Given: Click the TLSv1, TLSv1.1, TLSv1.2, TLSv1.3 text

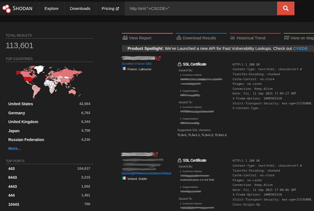Looking at the screenshot, I should (x=202, y=135).
